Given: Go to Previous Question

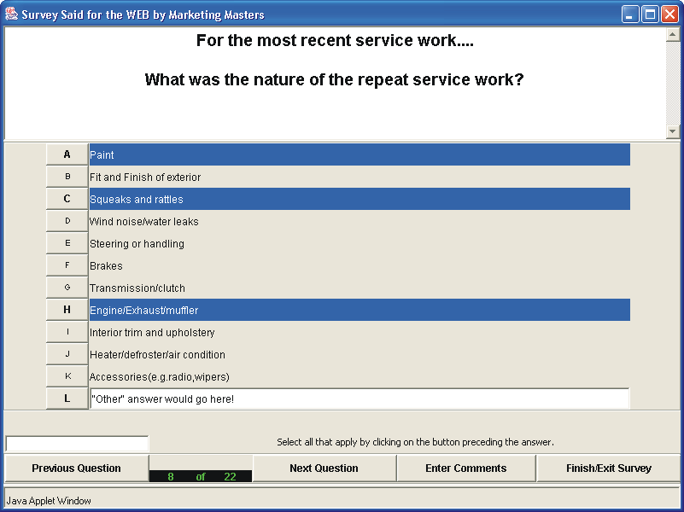Looking at the screenshot, I should tap(76, 468).
